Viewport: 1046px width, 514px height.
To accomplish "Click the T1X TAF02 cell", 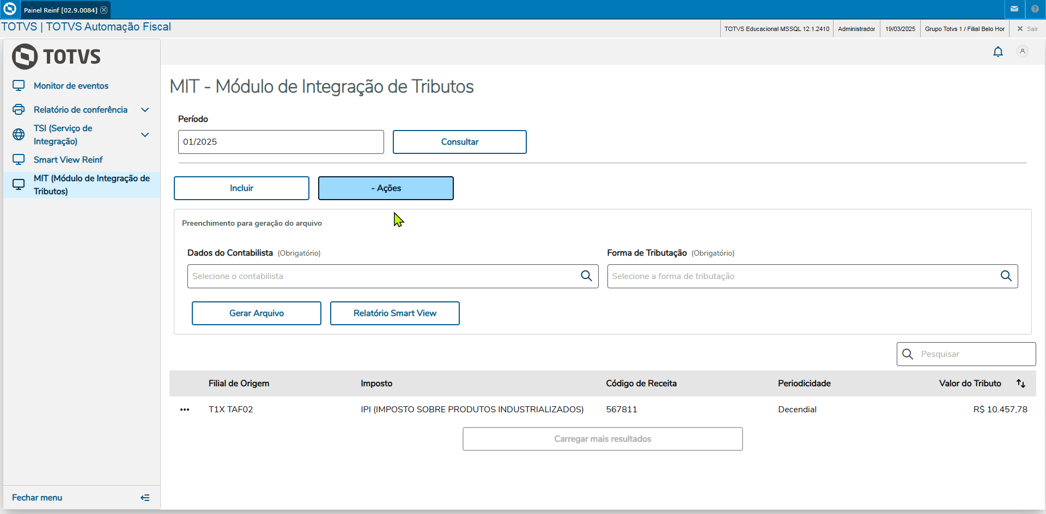I will click(x=231, y=410).
